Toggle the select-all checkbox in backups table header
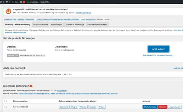 pos(5,101)
